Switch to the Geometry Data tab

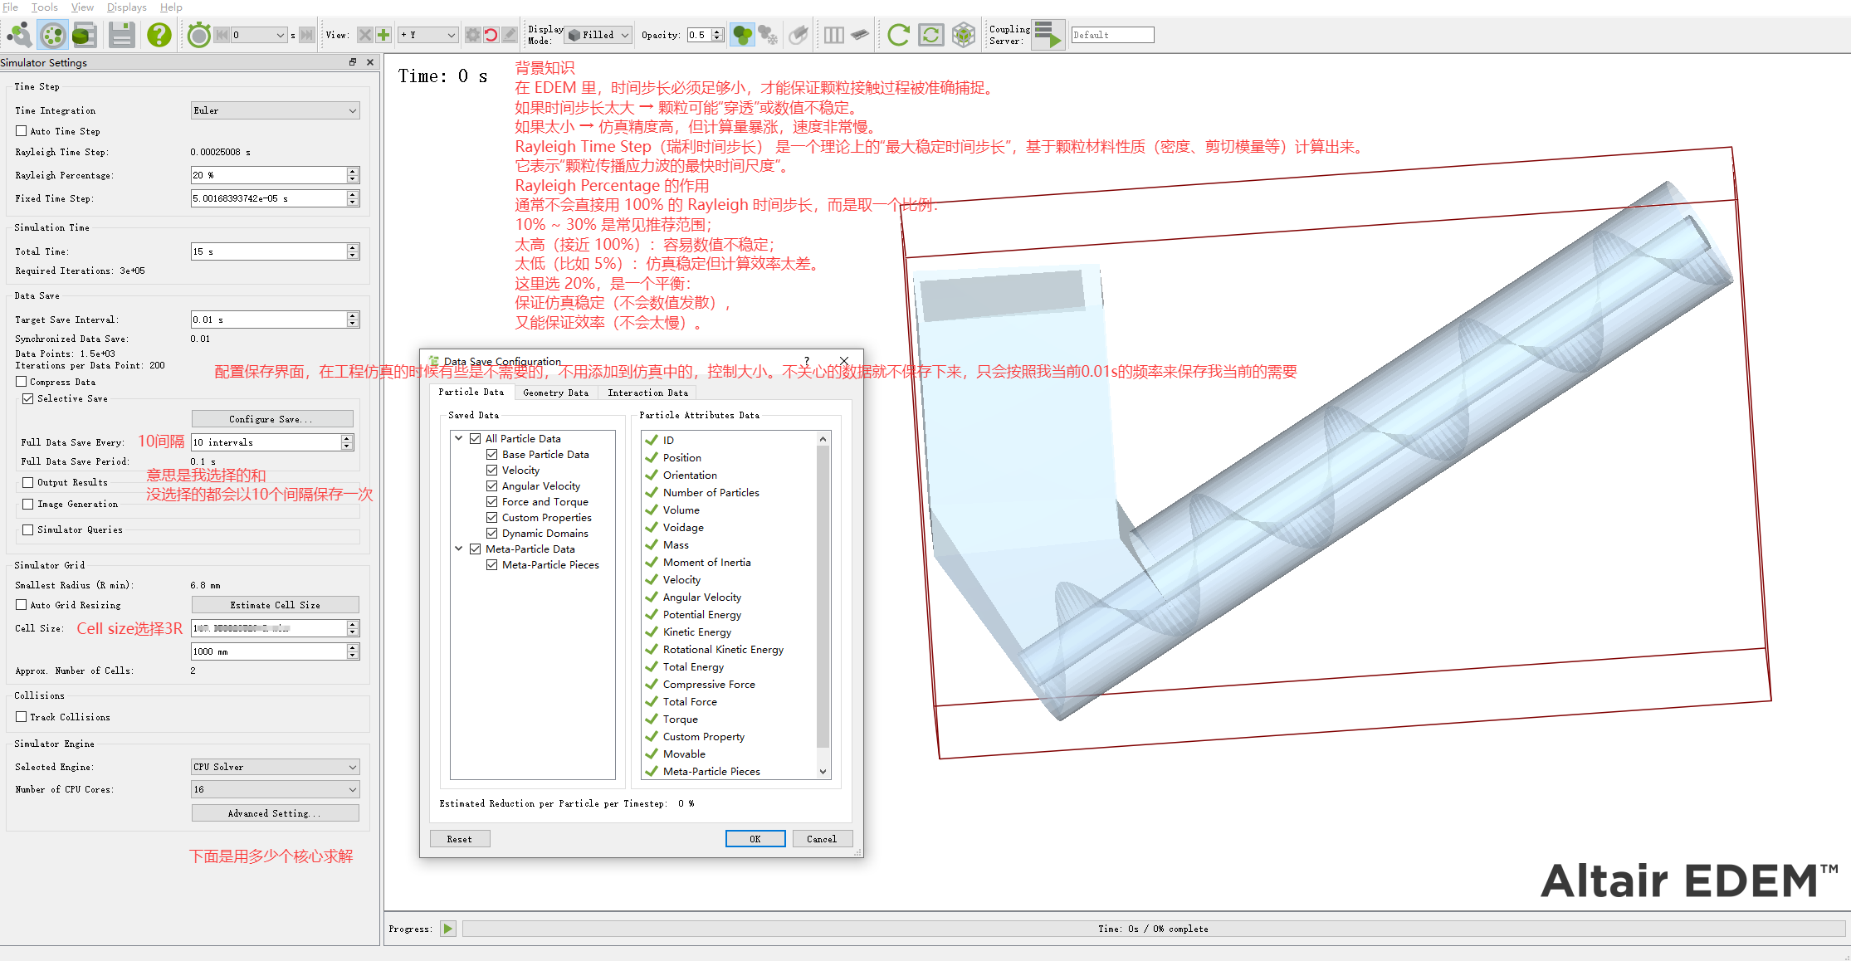click(x=555, y=393)
